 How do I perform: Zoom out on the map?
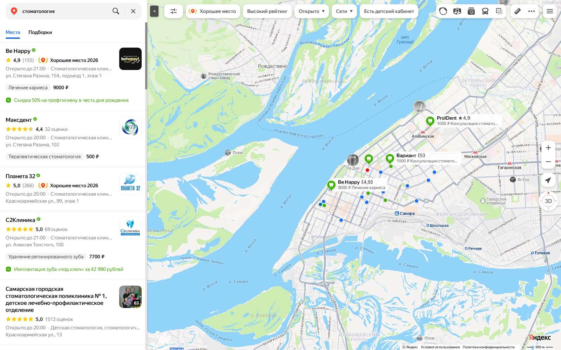[548, 162]
